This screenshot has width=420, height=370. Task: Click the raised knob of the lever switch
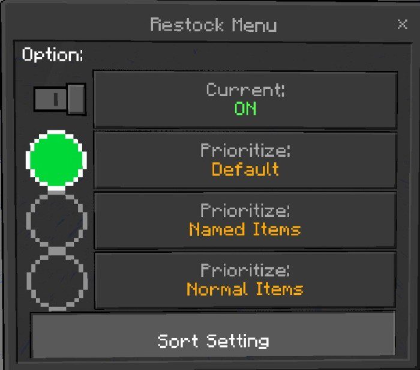(x=76, y=99)
